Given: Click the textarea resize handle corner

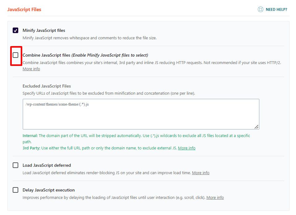Looking at the screenshot, I should tap(256, 127).
